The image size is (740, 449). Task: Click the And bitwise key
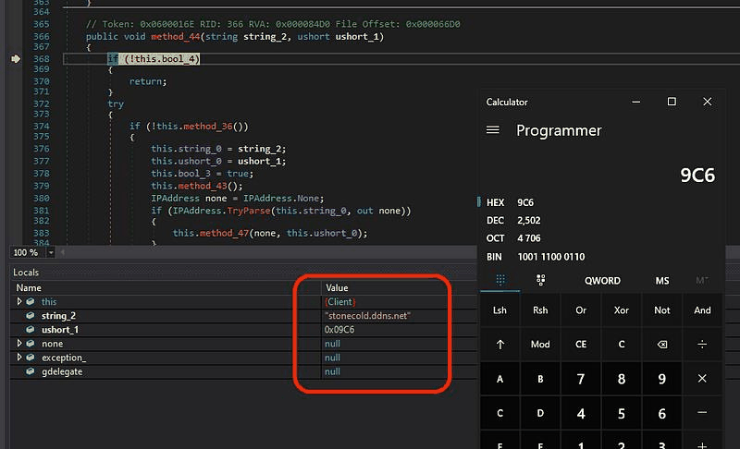(x=702, y=310)
